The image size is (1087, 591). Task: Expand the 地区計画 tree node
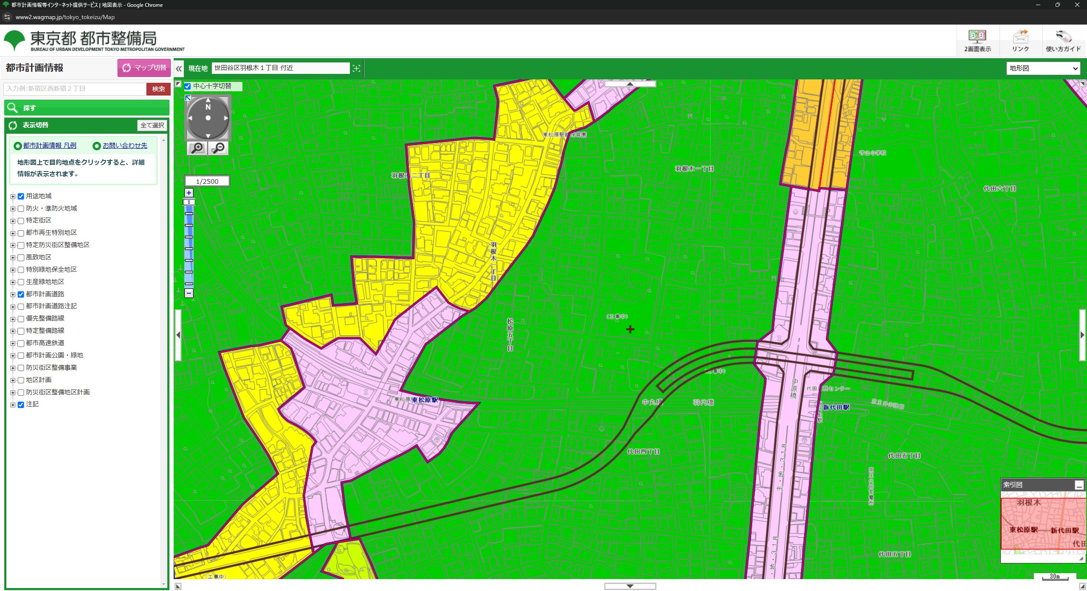click(x=13, y=380)
